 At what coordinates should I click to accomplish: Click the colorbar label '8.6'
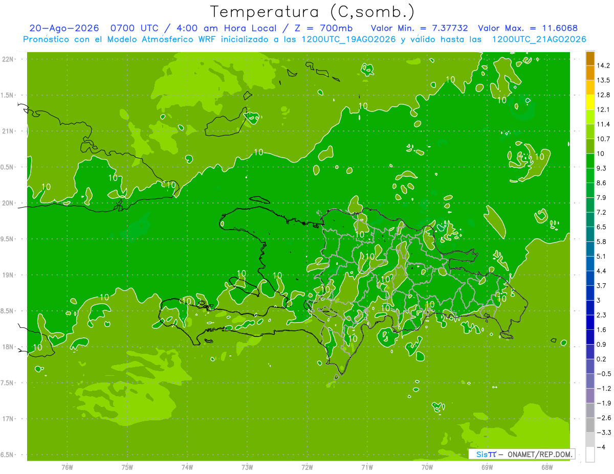click(x=602, y=183)
